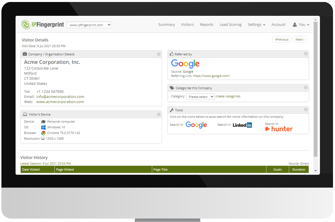Click the Page Visited column header
Screen dimensions: 335x222
(x=103, y=169)
